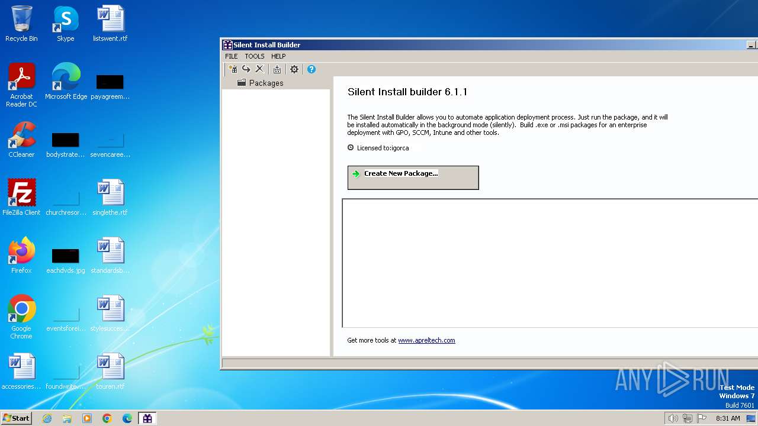
Task: Select the Packages tree node
Action: coord(261,83)
